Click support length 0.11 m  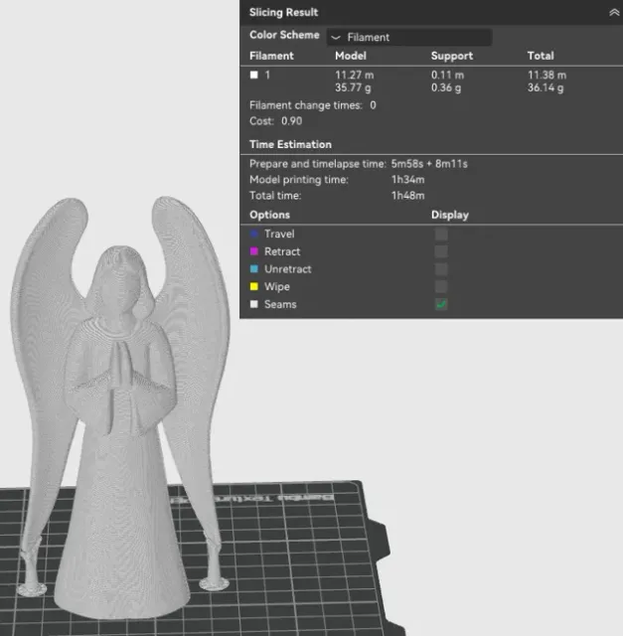(x=447, y=76)
